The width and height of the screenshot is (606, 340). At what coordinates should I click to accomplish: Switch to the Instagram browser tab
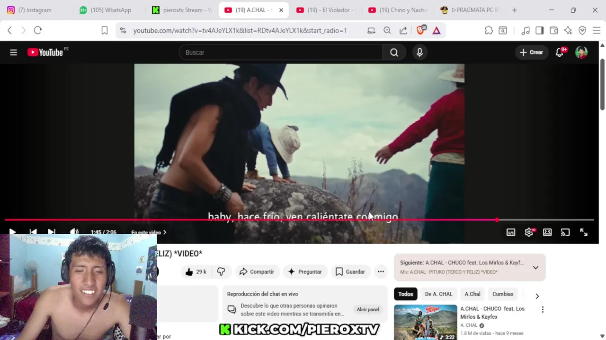tap(36, 10)
